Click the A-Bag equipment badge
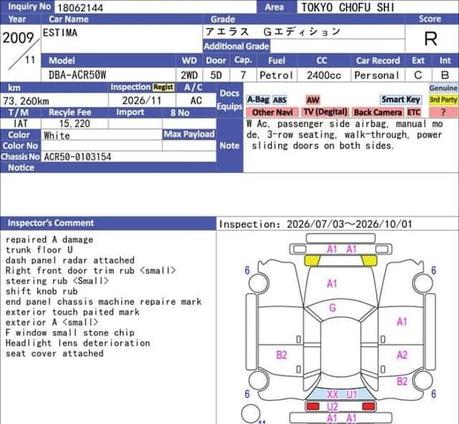 coord(258,100)
